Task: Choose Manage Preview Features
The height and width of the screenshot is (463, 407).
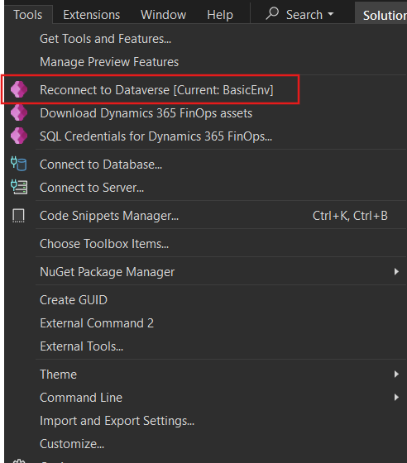Action: point(109,62)
